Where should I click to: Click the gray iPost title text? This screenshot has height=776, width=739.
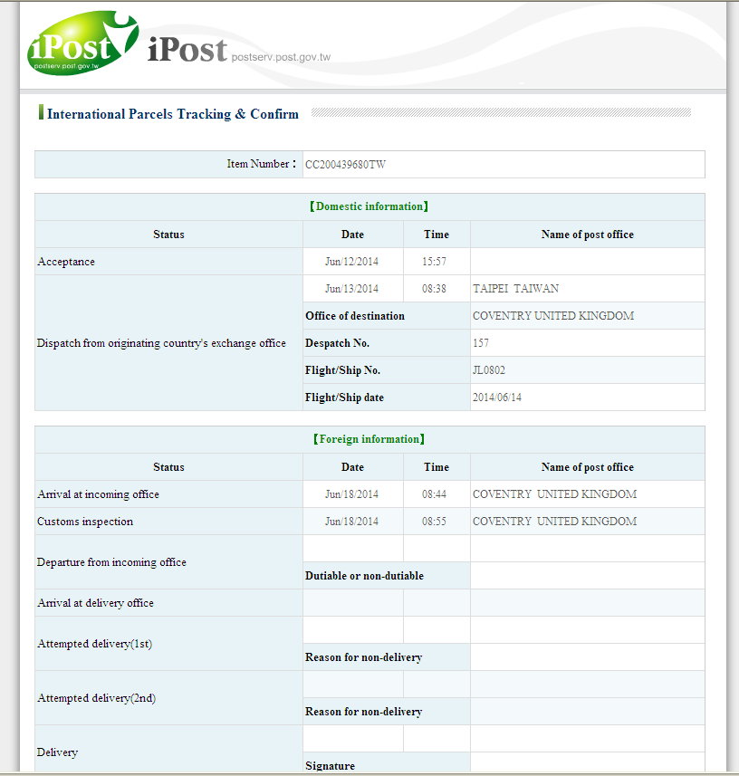pos(187,51)
